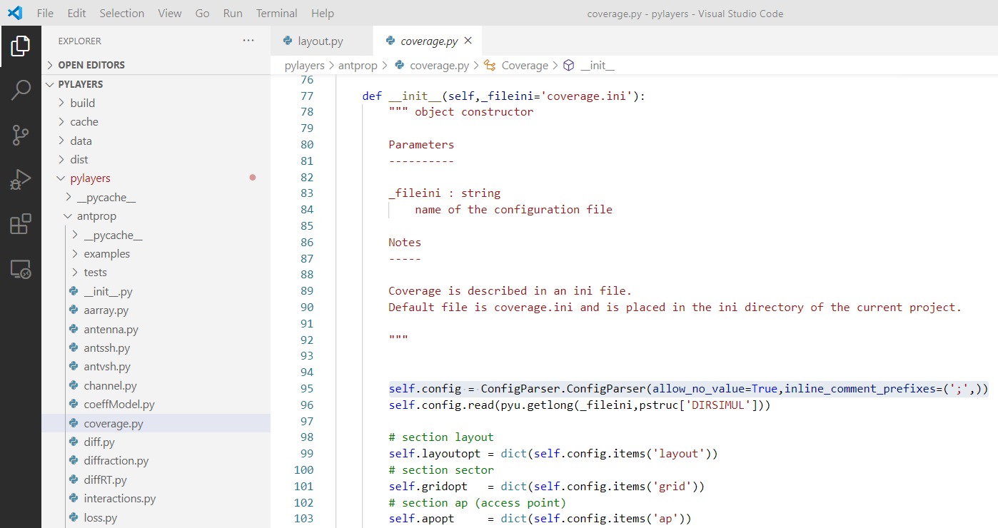Click '# section layout' comment
Image resolution: width=998 pixels, height=528 pixels.
point(441,437)
